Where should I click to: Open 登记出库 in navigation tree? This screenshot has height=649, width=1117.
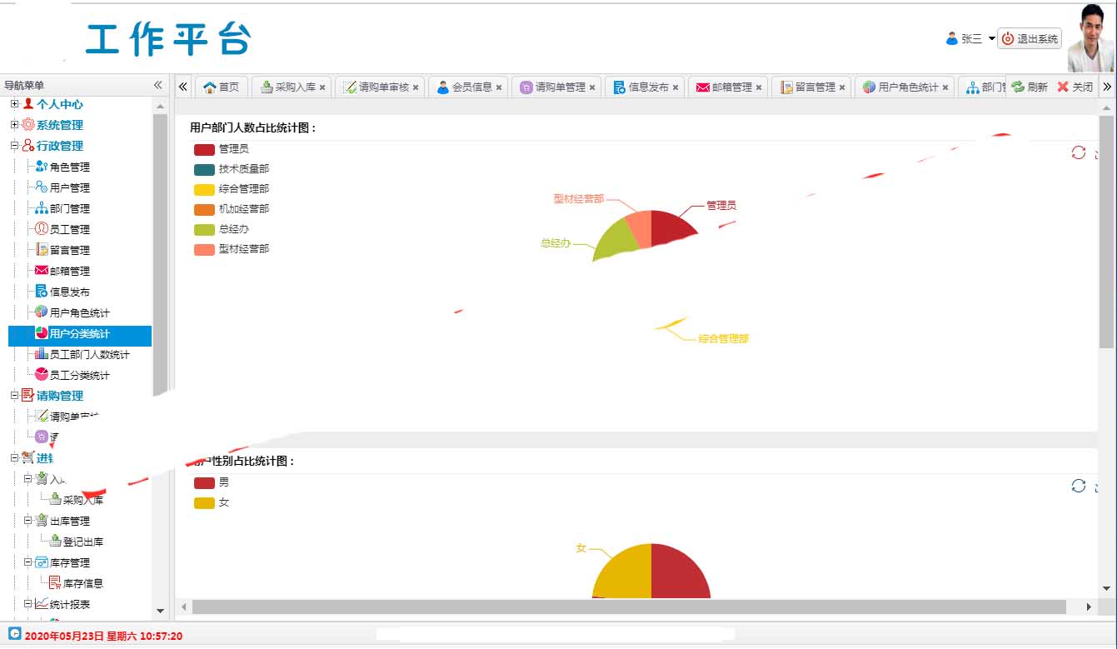coord(82,542)
